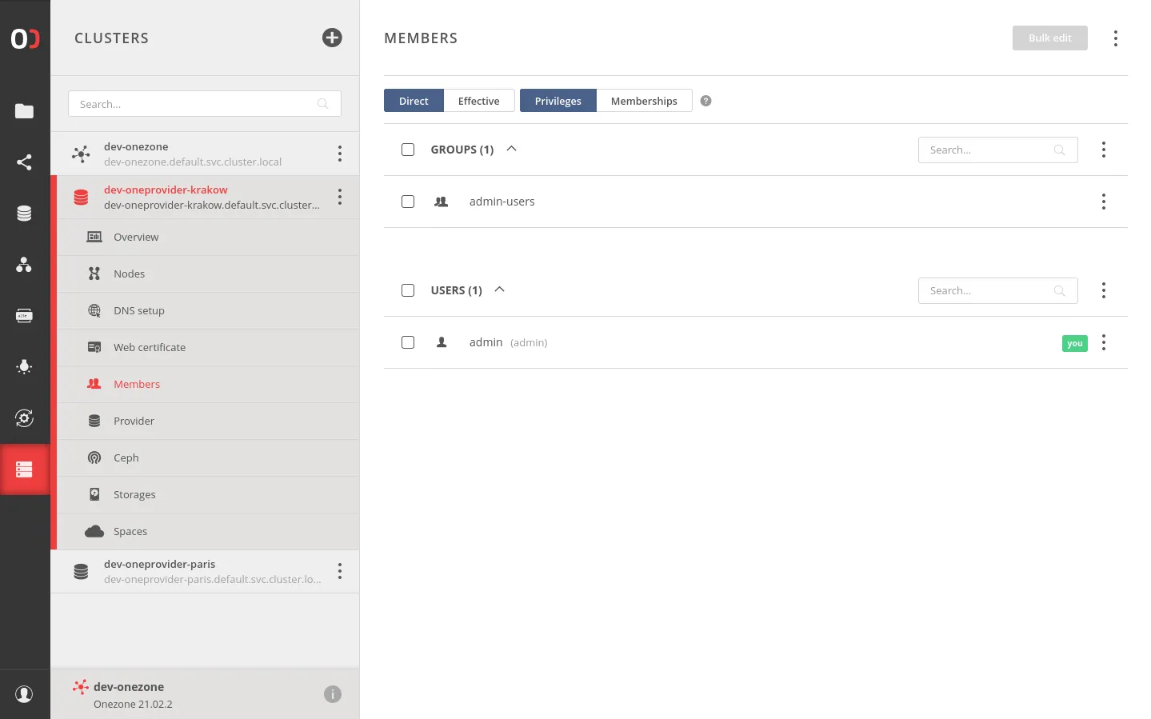The width and height of the screenshot is (1151, 719).
Task: Open the user account icon at bottom left
Action: pos(24,693)
